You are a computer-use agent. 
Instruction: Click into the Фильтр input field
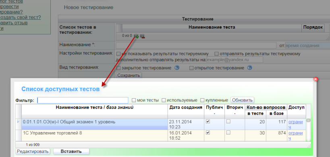click(x=83, y=100)
